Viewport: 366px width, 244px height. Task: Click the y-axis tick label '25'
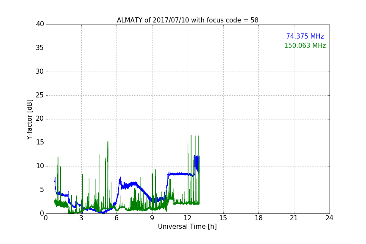40,95
